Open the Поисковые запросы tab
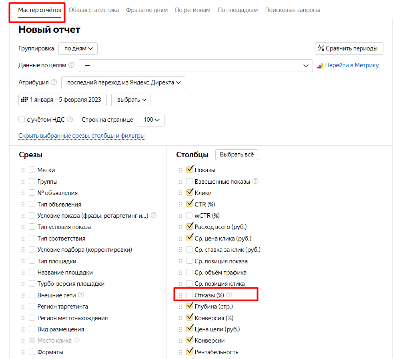395x359 pixels. pos(292,10)
